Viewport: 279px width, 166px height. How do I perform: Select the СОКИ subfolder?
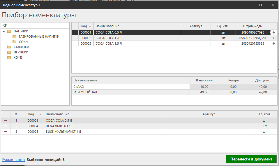[23, 42]
